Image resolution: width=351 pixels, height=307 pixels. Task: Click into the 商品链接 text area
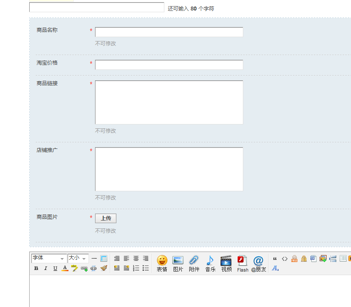click(x=169, y=102)
